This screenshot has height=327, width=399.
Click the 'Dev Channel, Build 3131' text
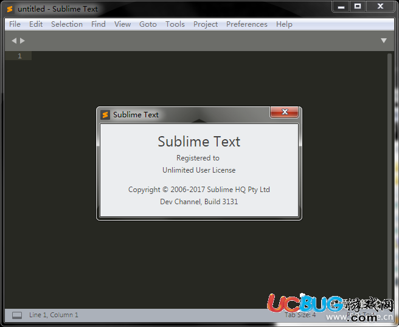tap(199, 202)
